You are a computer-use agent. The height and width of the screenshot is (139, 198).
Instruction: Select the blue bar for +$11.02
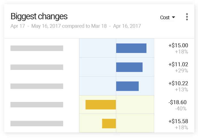tap(129, 67)
